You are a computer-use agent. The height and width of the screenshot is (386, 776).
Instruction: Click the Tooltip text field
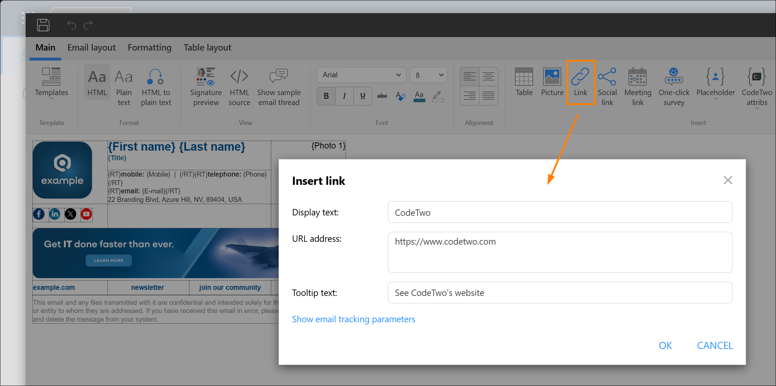click(560, 293)
